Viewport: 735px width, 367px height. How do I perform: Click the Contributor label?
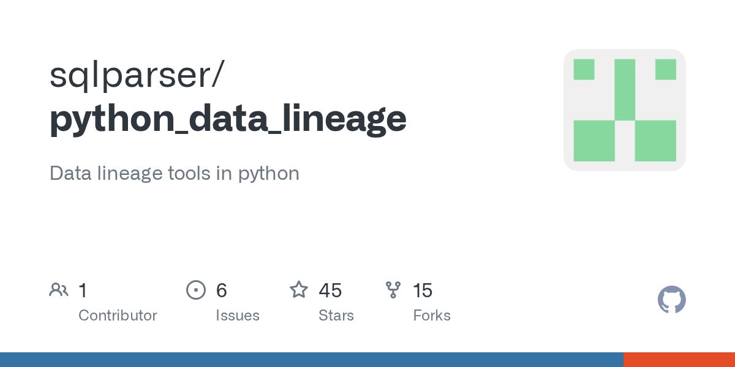118,316
